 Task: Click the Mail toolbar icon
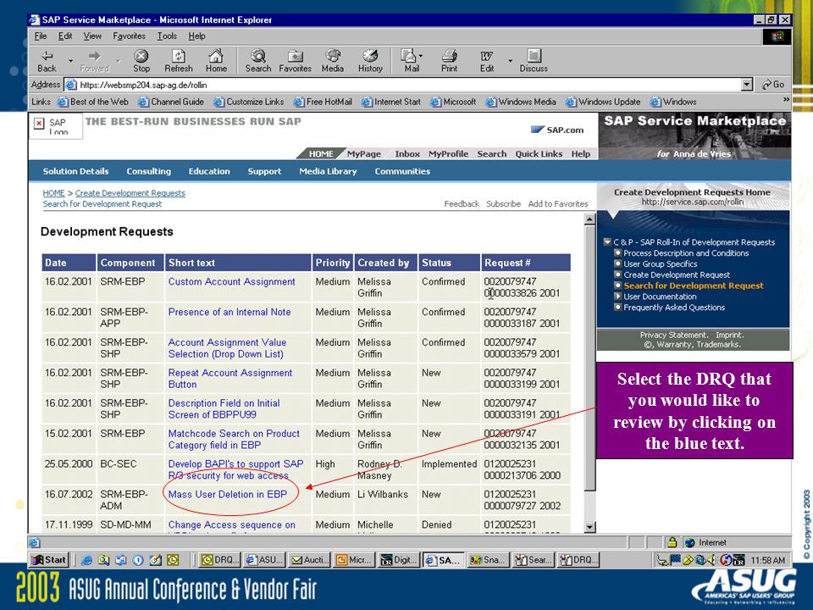pos(410,61)
